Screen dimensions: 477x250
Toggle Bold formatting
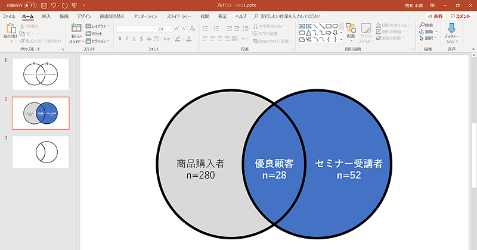[x=120, y=39]
